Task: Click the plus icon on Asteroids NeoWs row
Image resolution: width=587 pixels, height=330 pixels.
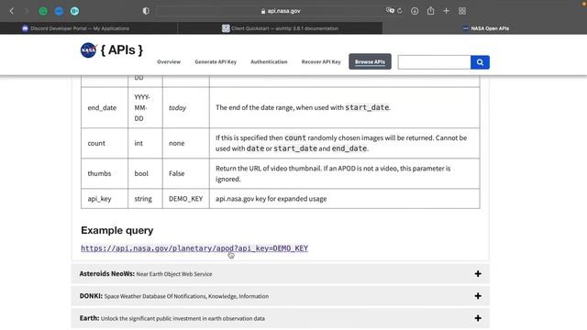Action: [478, 274]
